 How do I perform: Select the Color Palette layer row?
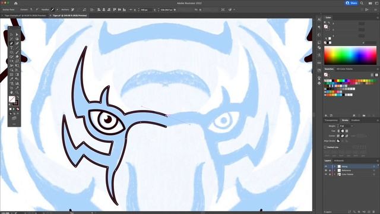(x=351, y=174)
